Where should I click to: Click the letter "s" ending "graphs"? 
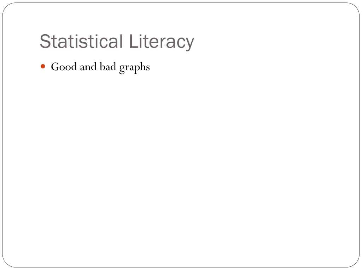coord(147,68)
